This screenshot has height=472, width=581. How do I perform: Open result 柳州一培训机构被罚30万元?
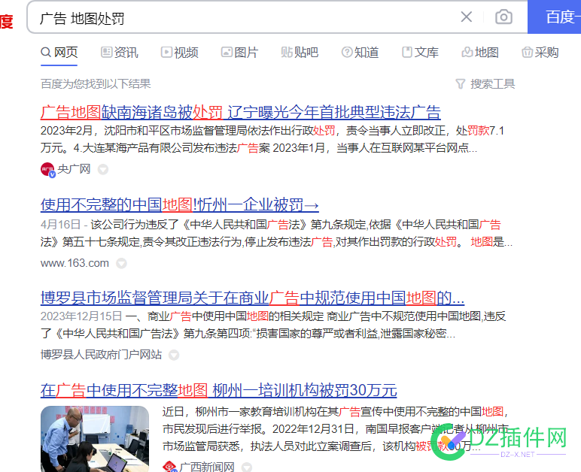[x=218, y=390]
